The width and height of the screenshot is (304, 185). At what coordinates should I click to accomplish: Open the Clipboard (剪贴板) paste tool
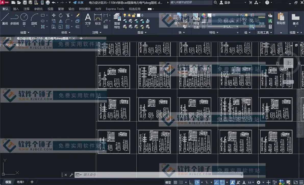(281, 19)
